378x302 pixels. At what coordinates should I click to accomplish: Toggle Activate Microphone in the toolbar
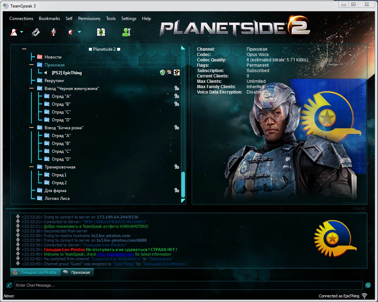pos(36,32)
